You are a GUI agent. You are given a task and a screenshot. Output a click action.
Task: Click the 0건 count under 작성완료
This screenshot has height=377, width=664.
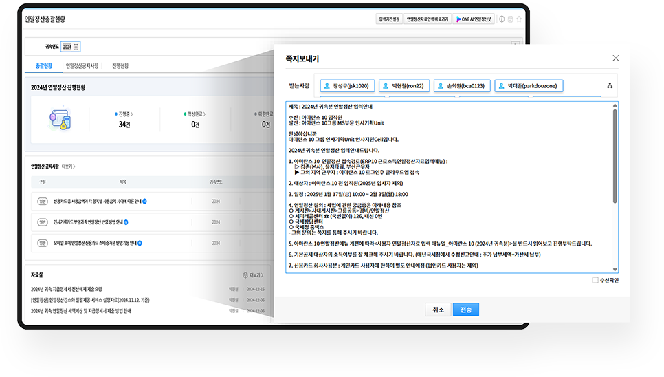pos(195,125)
